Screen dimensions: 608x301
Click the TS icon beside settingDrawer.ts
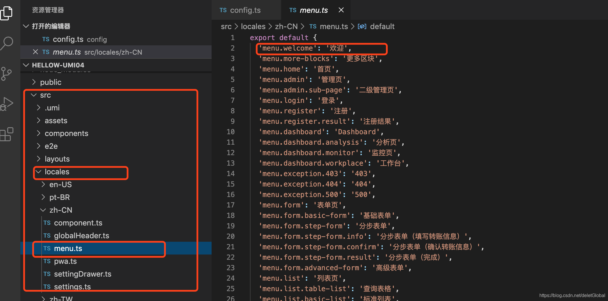[47, 274]
